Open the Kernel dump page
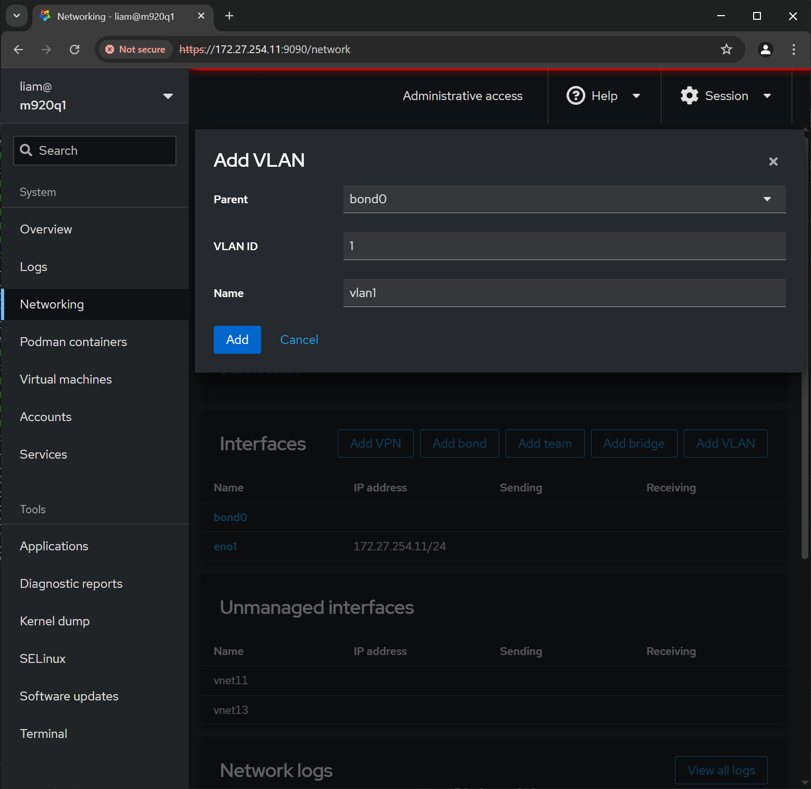Screen dimensions: 811x789 pyautogui.click(x=95, y=621)
